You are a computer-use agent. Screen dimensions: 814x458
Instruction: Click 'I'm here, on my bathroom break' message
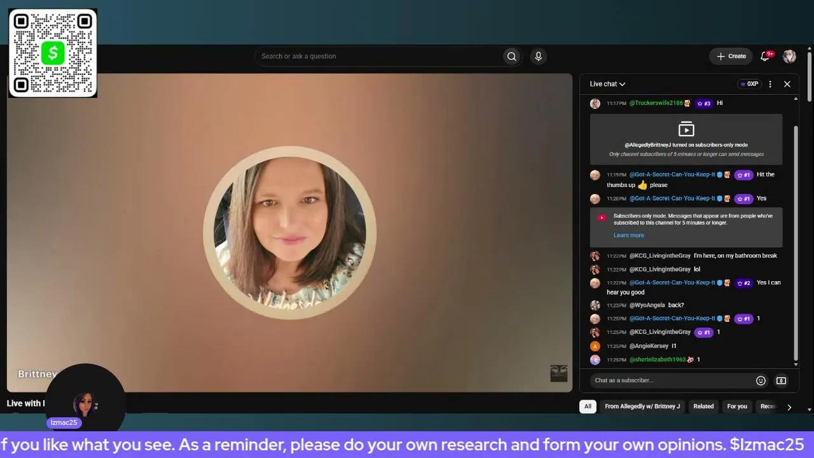[x=735, y=256]
